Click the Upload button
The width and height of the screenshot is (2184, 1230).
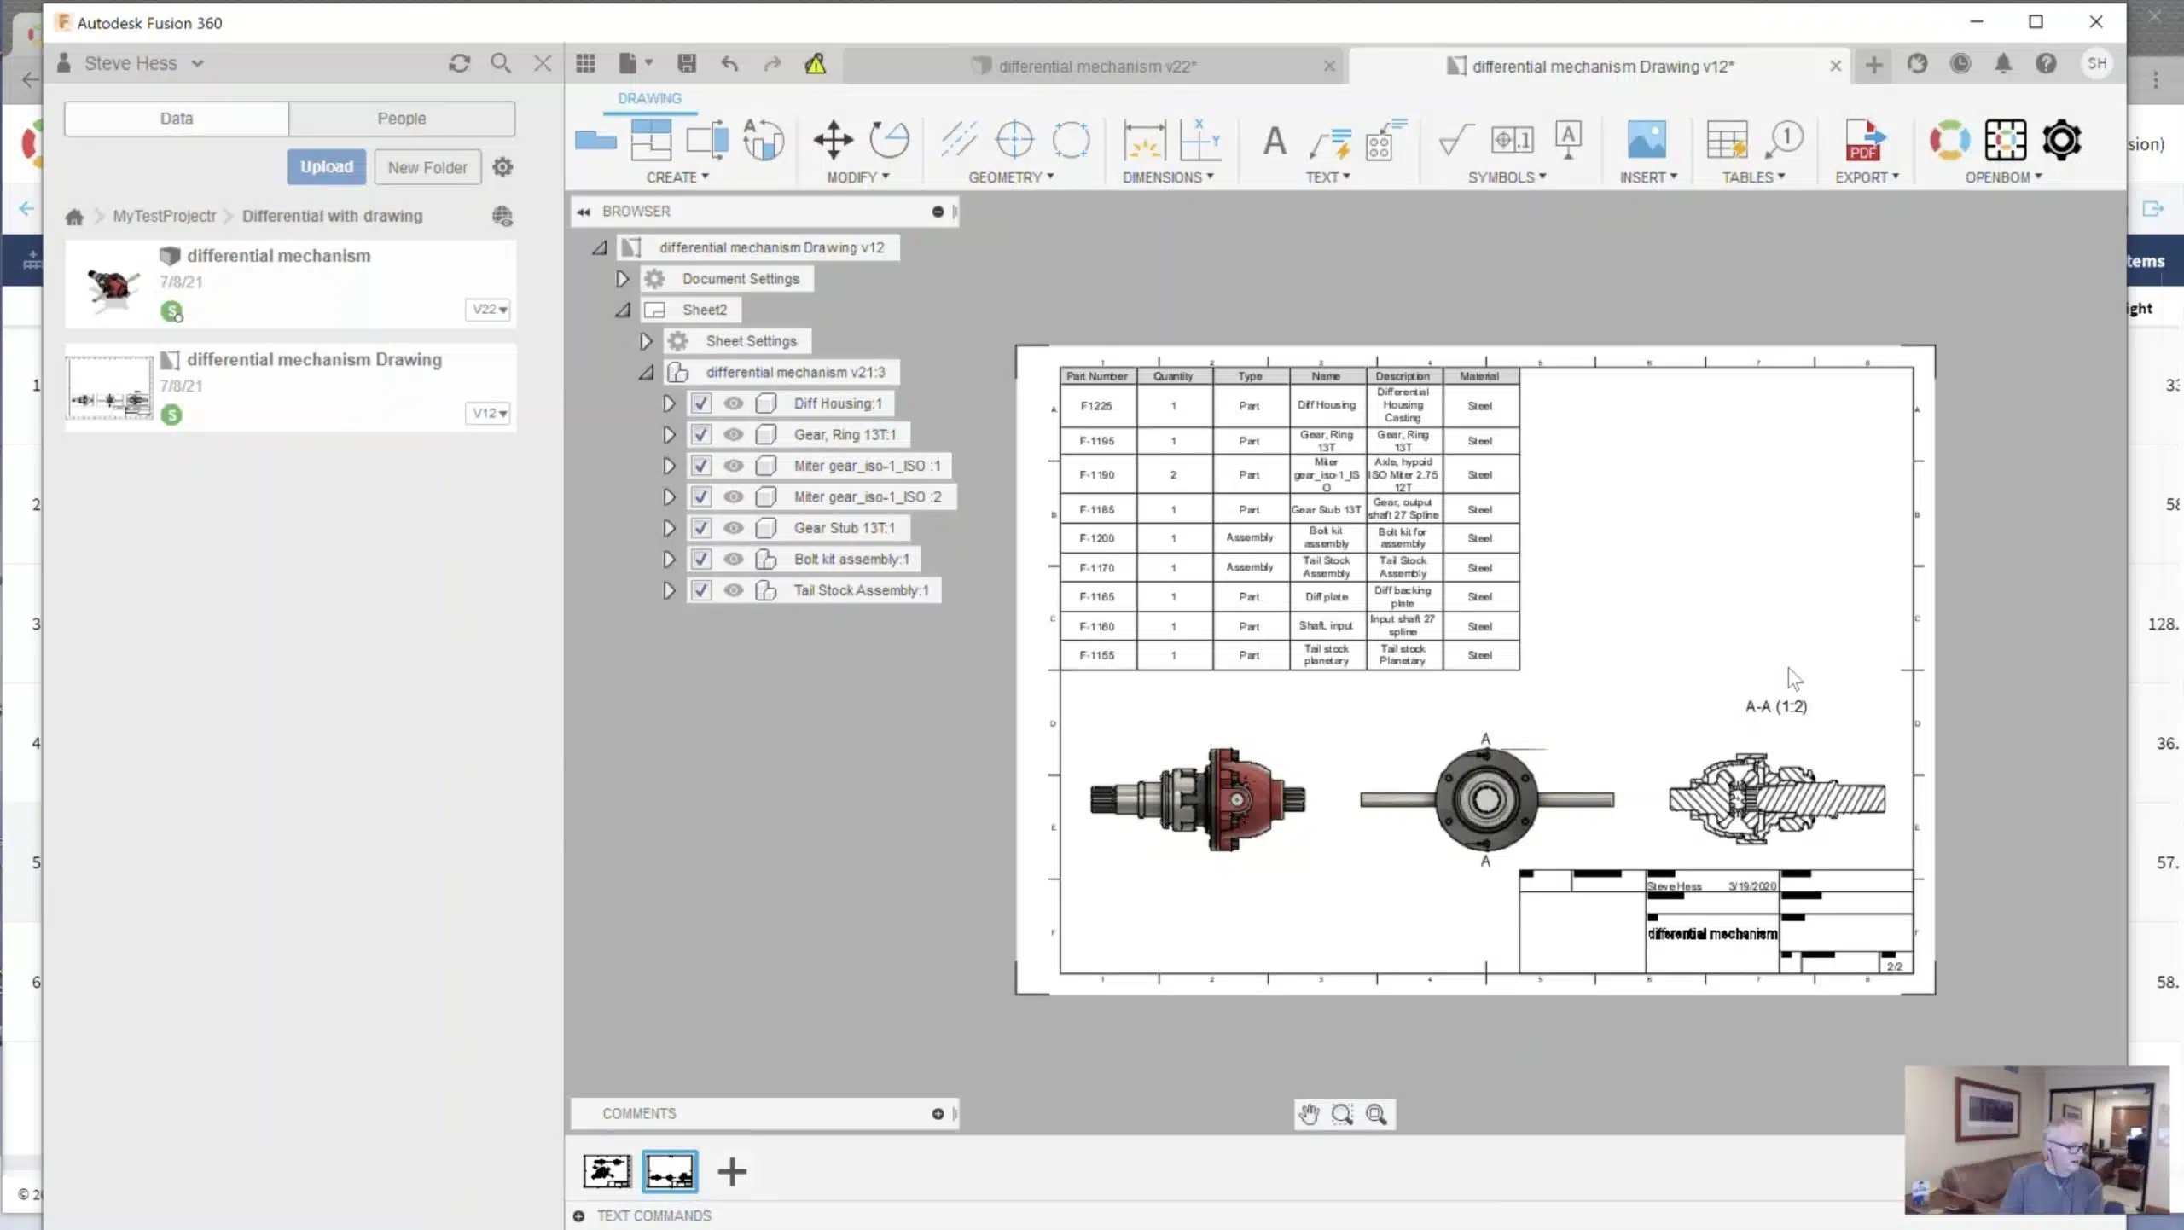pos(327,167)
